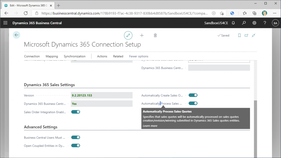Screen dimensions: 281x158
Task: Open the browser Collections icon
Action: [x=254, y=13]
